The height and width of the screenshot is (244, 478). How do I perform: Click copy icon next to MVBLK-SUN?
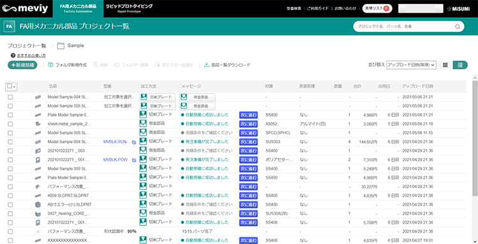134,142
